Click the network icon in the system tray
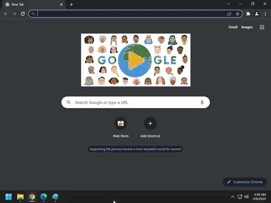The height and width of the screenshot is (203, 271). point(240,197)
